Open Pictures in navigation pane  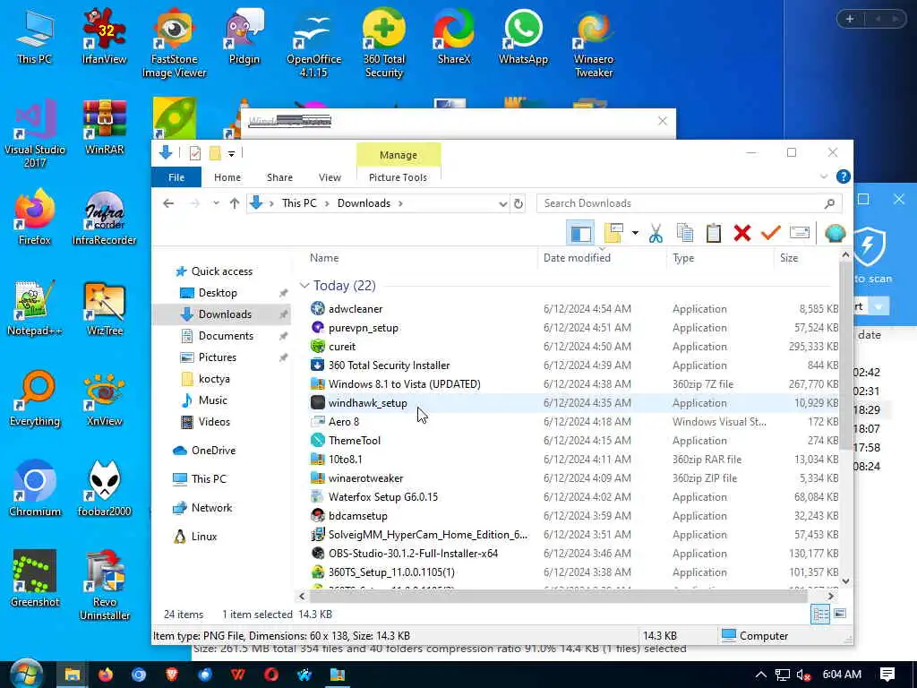pos(217,357)
